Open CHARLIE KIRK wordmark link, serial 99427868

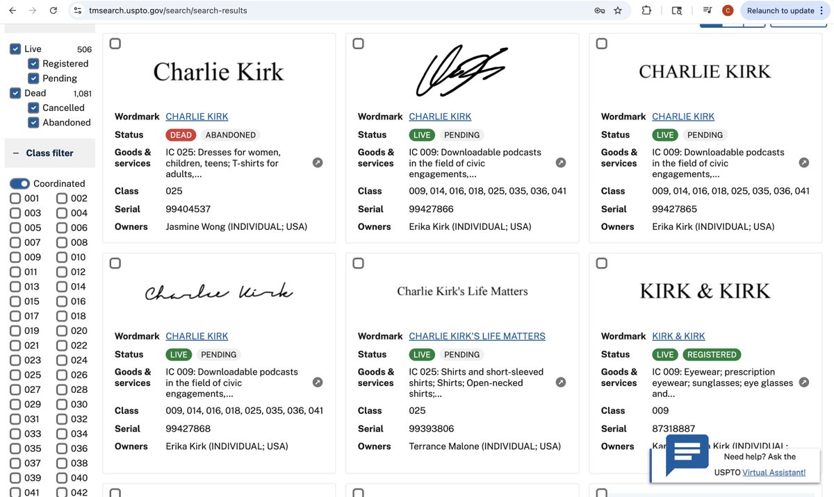(x=197, y=336)
